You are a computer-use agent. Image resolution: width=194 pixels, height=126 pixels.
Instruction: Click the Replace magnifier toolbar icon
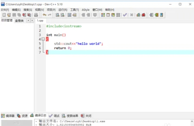tap(62, 15)
